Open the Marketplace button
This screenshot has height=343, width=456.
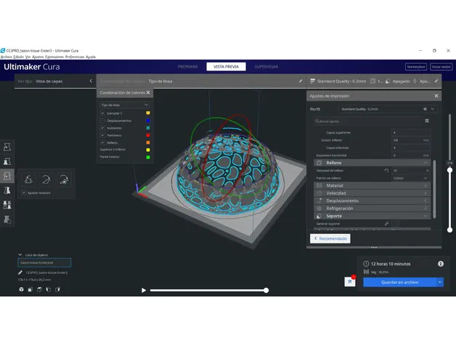[416, 67]
